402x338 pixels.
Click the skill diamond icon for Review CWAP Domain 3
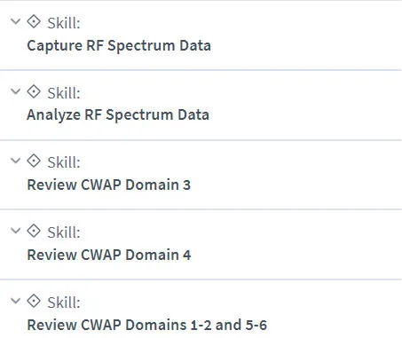click(34, 161)
